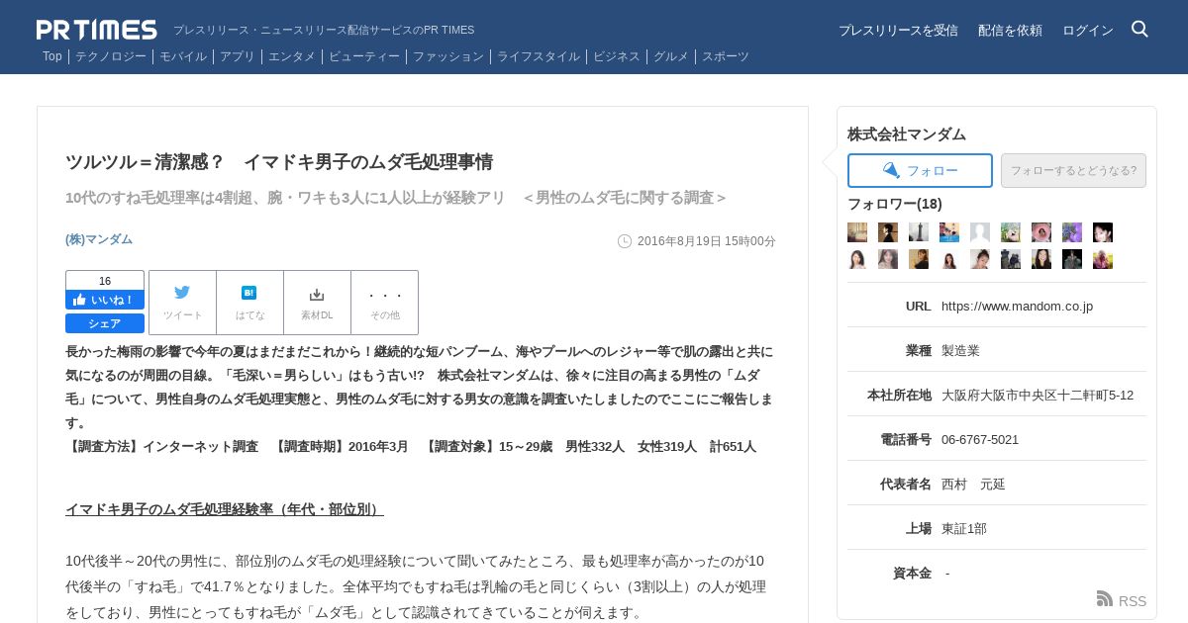Viewport: 1188px width, 623px height.
Task: Open the ライフスタイル category
Action: [539, 56]
